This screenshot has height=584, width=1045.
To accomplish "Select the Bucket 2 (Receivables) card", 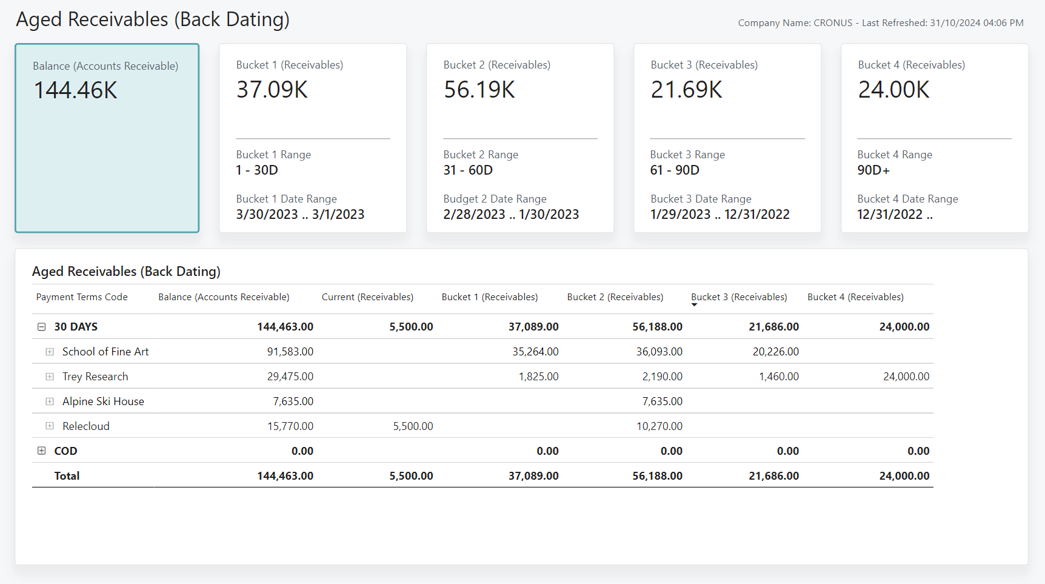I will point(520,138).
